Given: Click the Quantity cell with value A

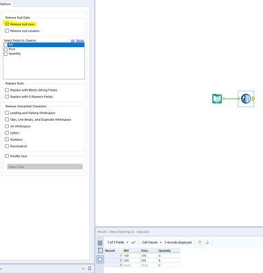Looking at the screenshot, I should (169, 256).
